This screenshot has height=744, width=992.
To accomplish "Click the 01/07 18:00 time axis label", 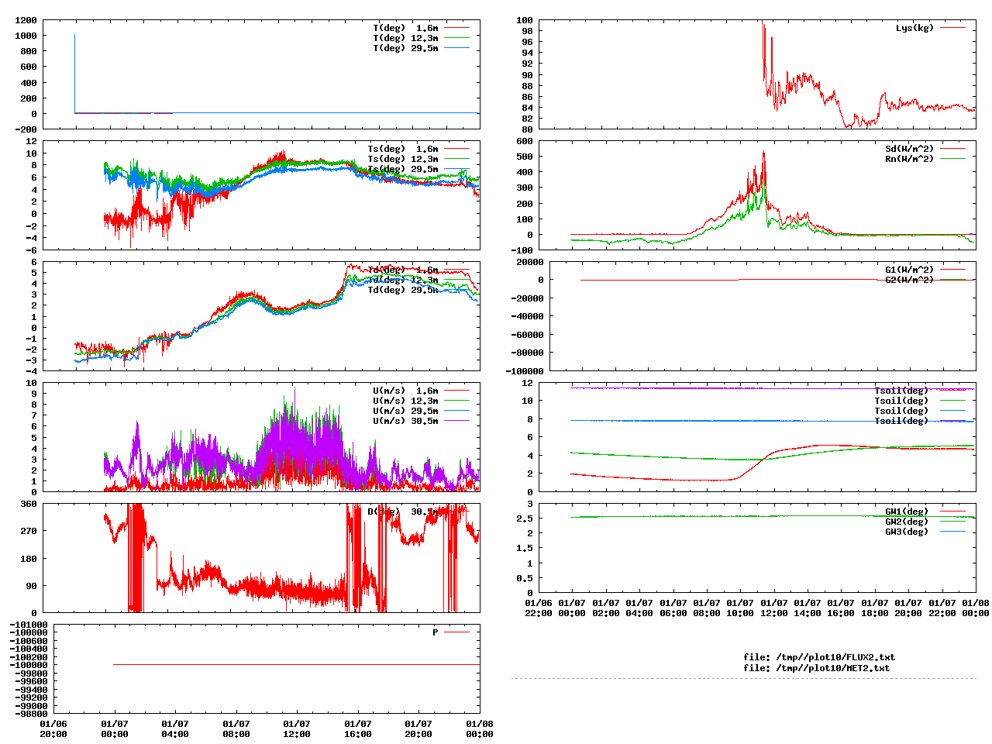I will (875, 608).
